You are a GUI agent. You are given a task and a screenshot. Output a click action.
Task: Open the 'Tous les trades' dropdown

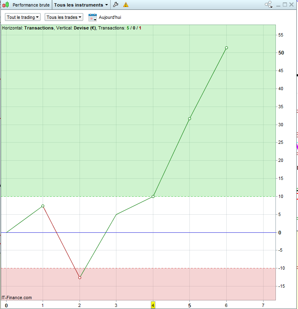click(64, 17)
